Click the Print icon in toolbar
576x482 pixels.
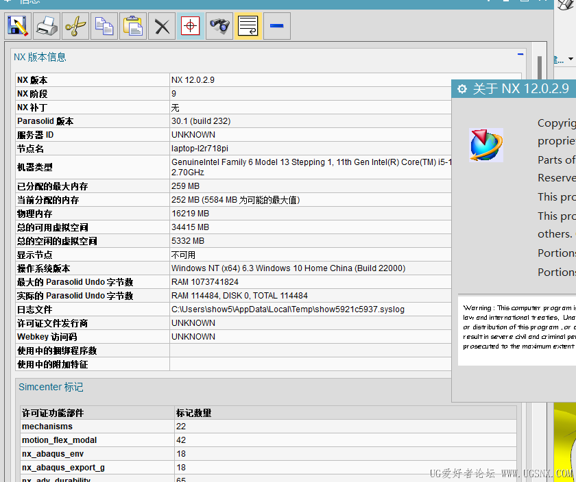coord(47,26)
